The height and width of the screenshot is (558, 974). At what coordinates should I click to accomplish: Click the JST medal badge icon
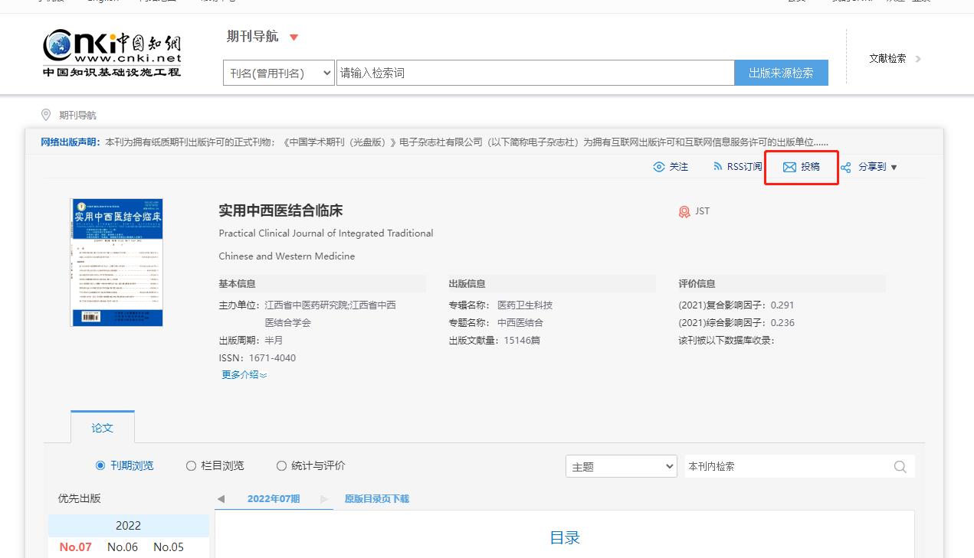pos(684,211)
